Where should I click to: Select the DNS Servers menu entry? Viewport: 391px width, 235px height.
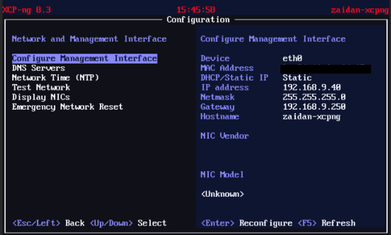click(38, 68)
